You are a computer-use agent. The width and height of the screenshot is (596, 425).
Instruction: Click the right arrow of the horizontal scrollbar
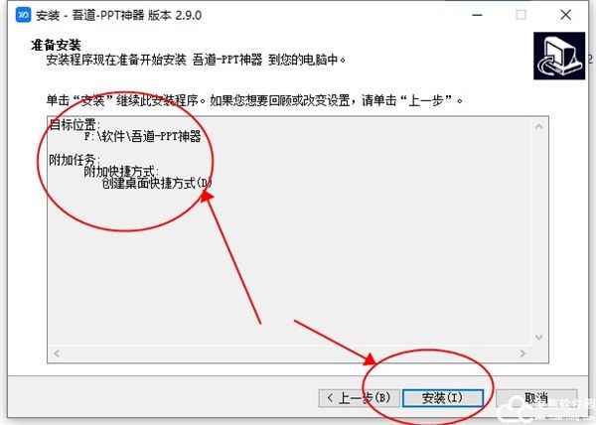(x=522, y=354)
